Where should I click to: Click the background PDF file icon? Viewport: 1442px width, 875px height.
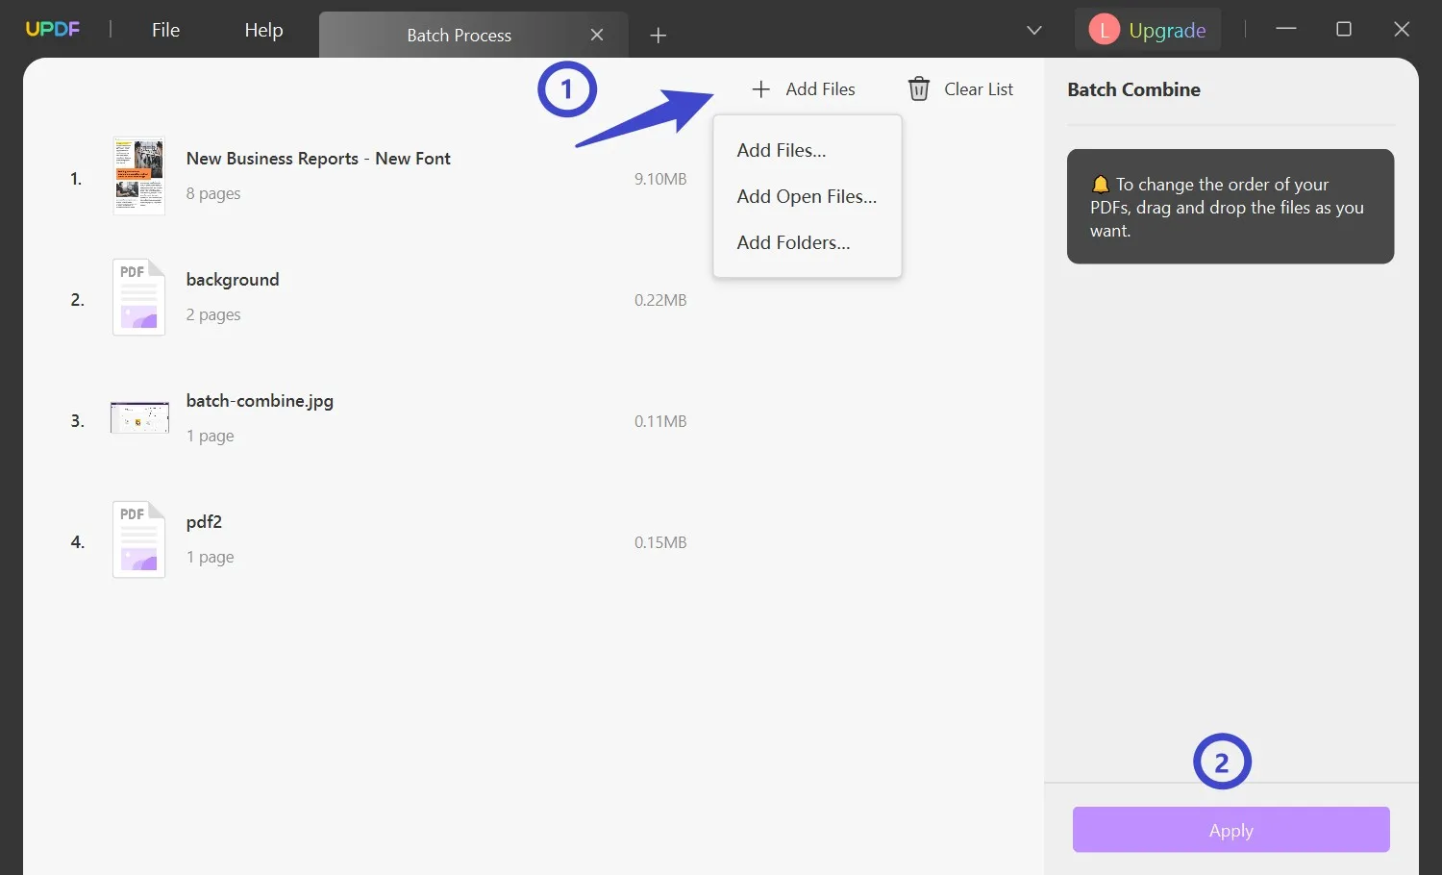point(138,296)
